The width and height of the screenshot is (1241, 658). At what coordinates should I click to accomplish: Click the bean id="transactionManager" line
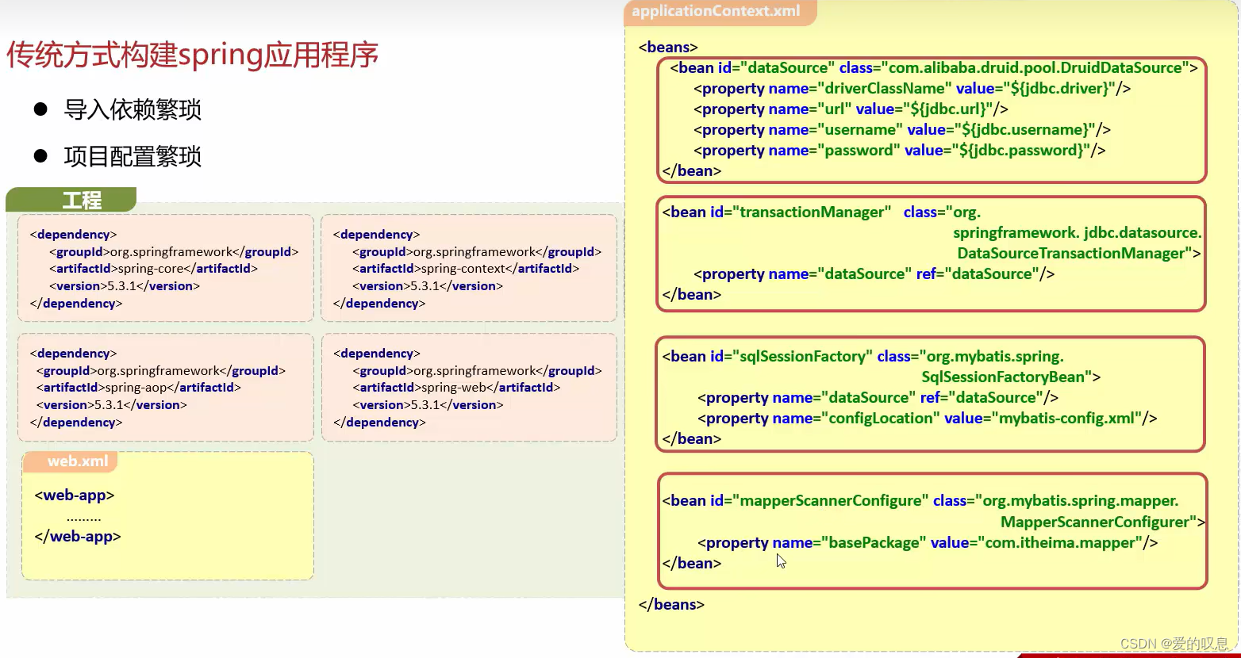pos(821,212)
